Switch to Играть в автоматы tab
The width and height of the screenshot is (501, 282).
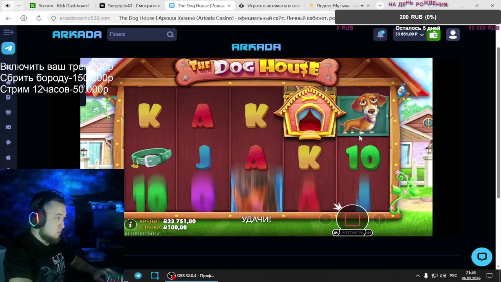(270, 6)
